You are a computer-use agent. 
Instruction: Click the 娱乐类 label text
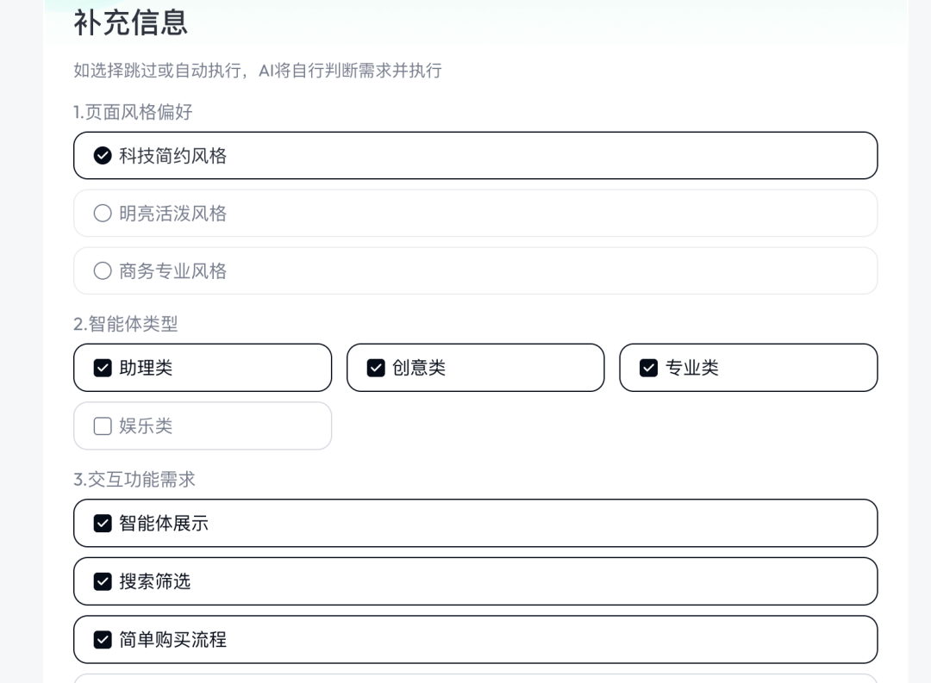pos(146,426)
